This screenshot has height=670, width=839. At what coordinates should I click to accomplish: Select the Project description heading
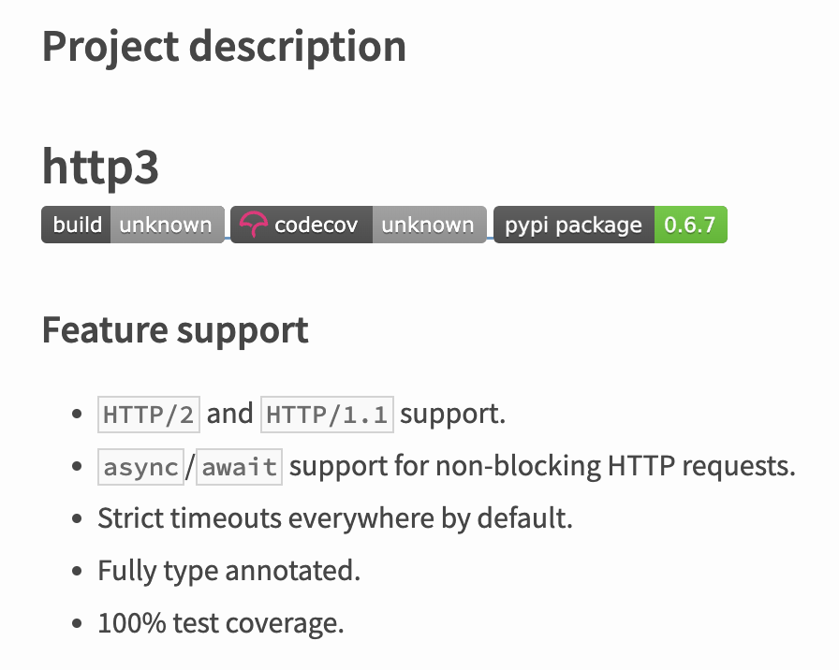tap(224, 46)
